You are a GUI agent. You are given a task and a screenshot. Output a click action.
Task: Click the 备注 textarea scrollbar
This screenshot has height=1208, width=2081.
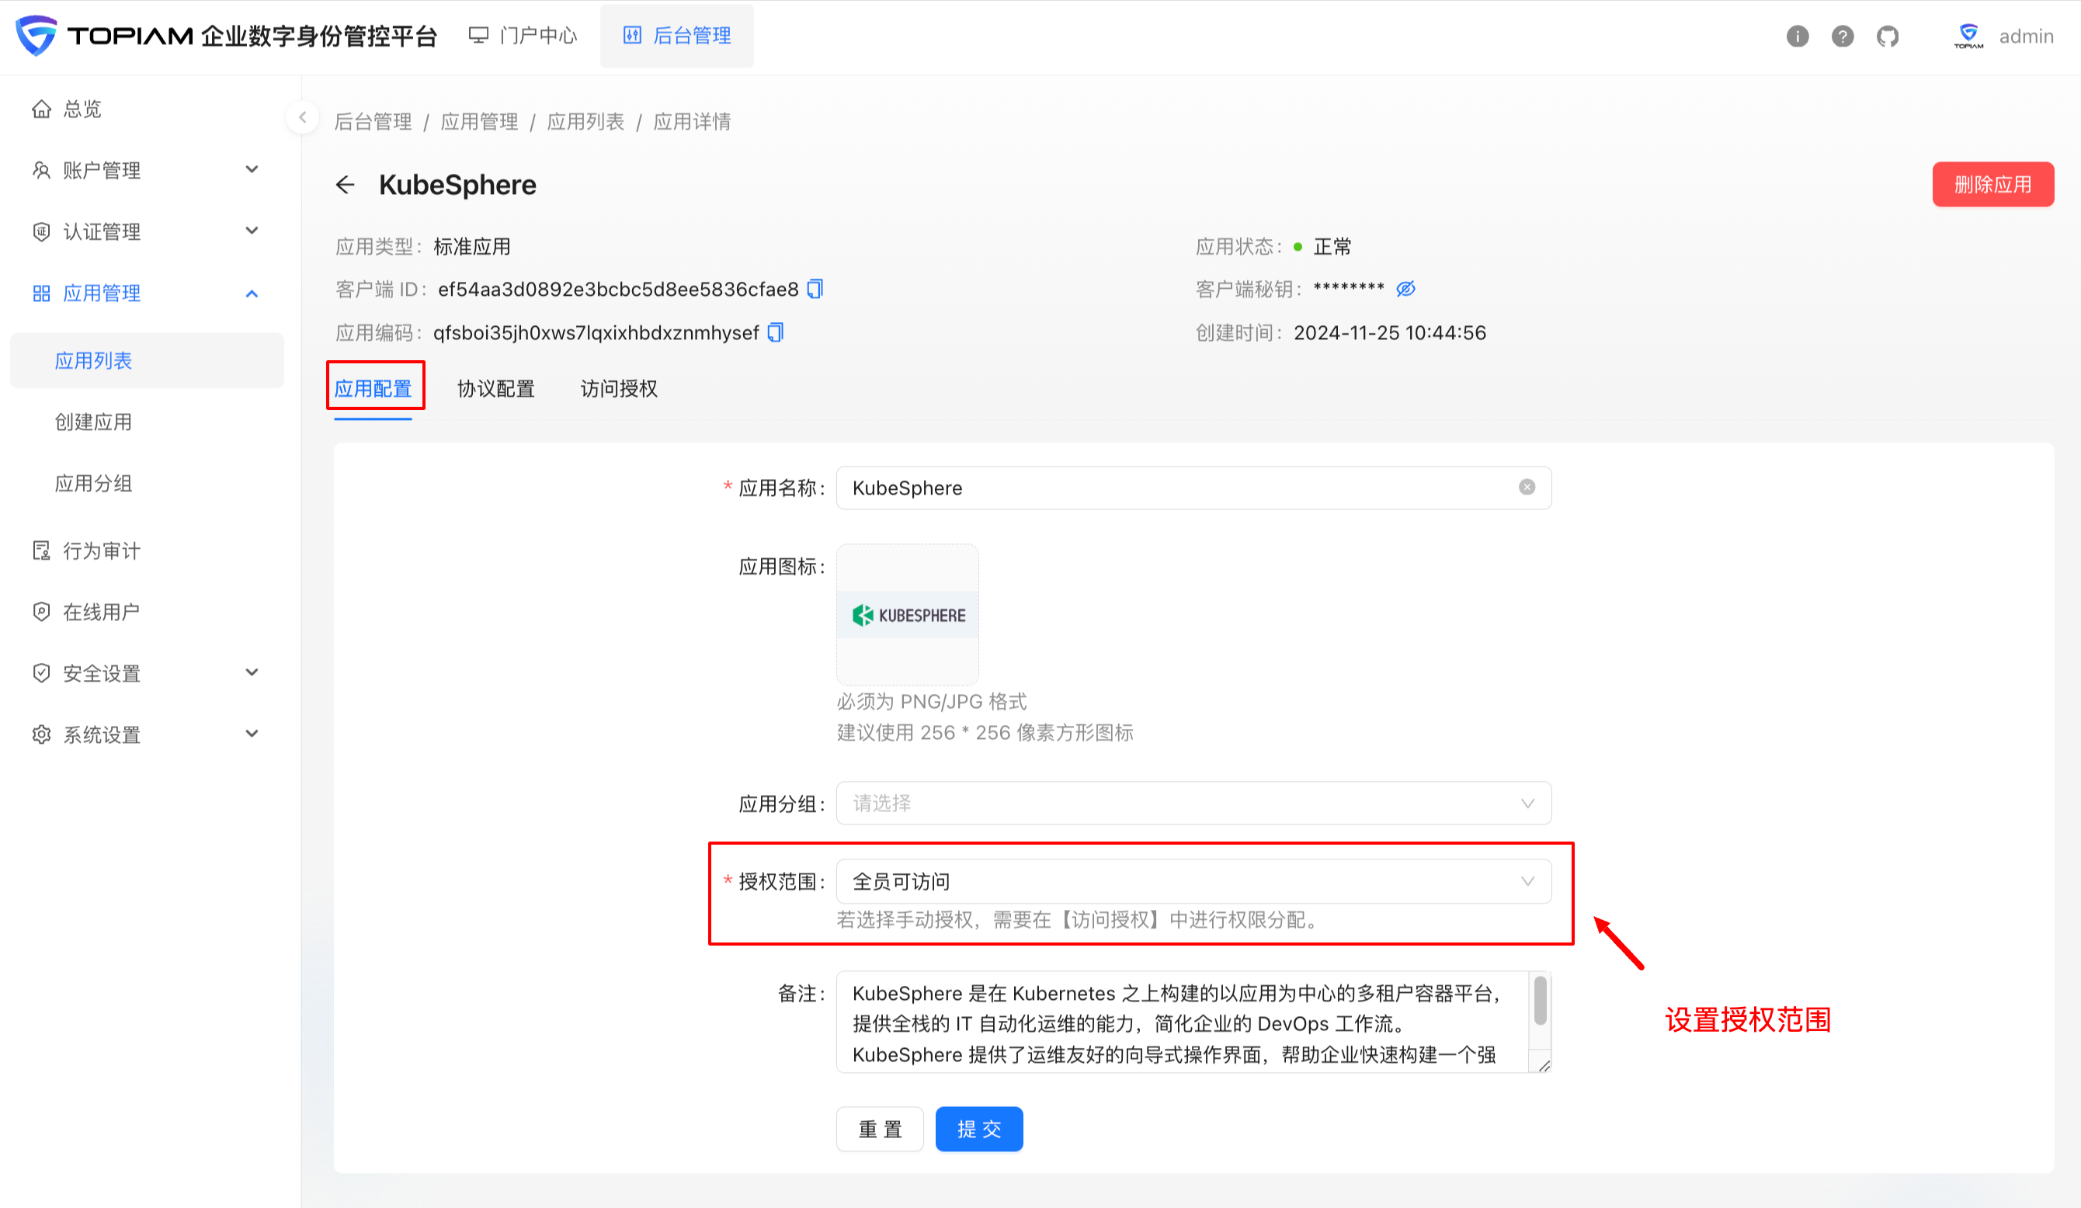point(1539,1001)
